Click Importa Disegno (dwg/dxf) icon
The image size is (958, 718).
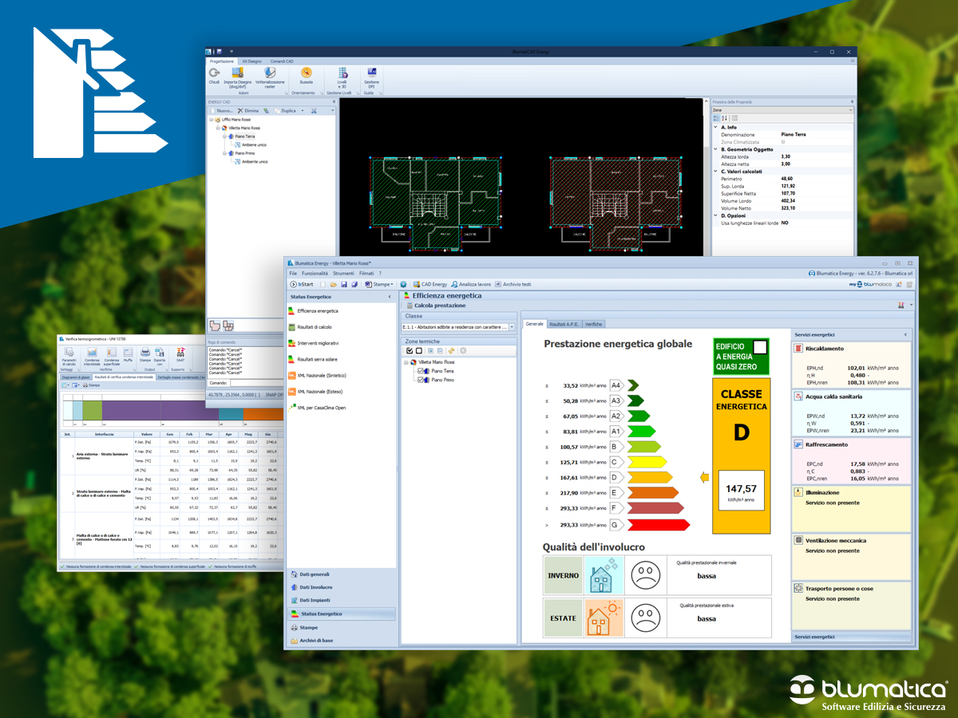[x=237, y=73]
